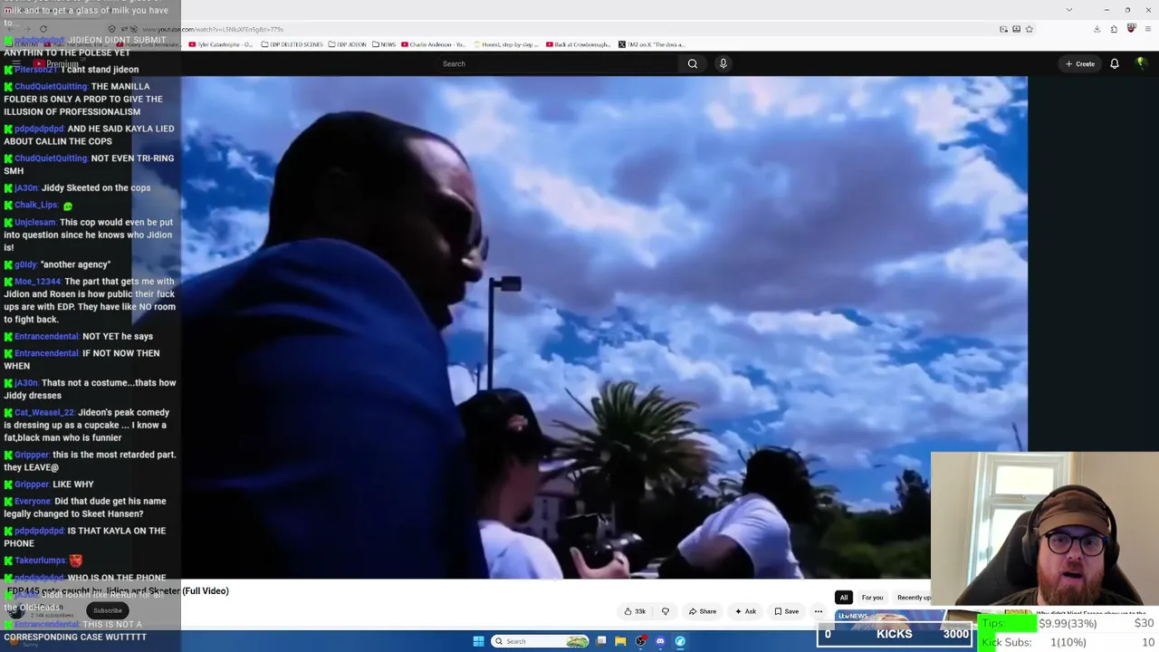The width and height of the screenshot is (1159, 652).
Task: Open the browser extensions menu icon
Action: point(1114,29)
